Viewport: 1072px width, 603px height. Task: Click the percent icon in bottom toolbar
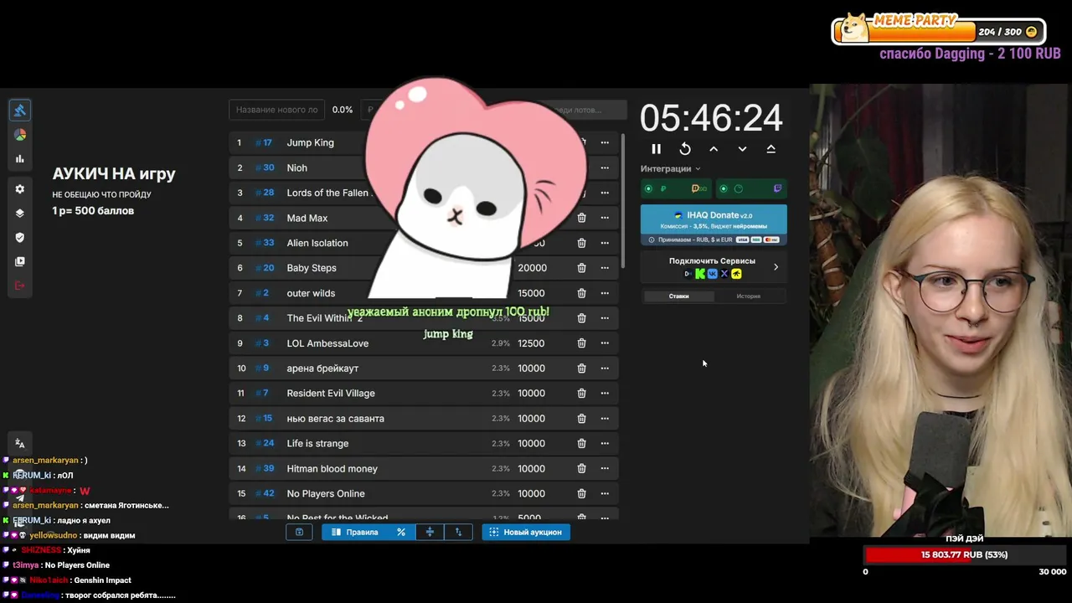tap(401, 532)
